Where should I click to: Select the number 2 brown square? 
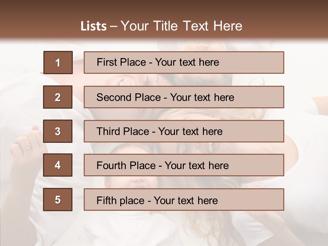point(58,97)
